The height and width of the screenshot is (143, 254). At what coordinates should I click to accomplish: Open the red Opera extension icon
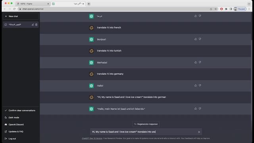point(221,9)
